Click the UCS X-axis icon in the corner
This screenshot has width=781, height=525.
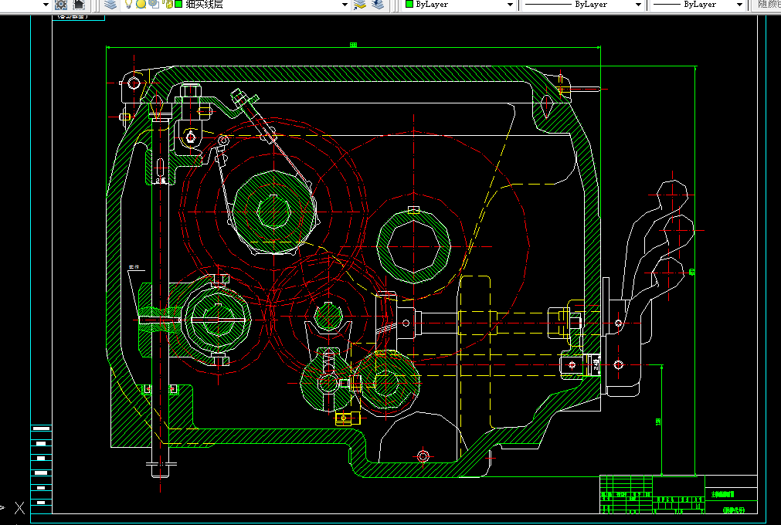coord(20,508)
